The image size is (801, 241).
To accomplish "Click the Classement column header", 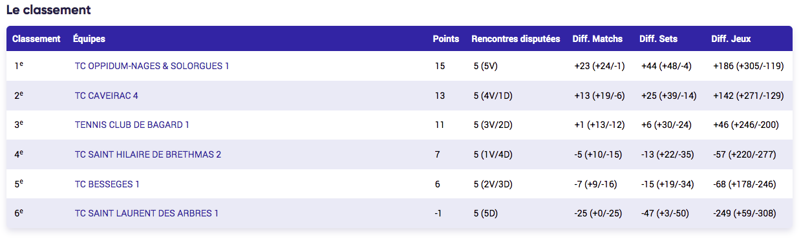I will coord(36,39).
